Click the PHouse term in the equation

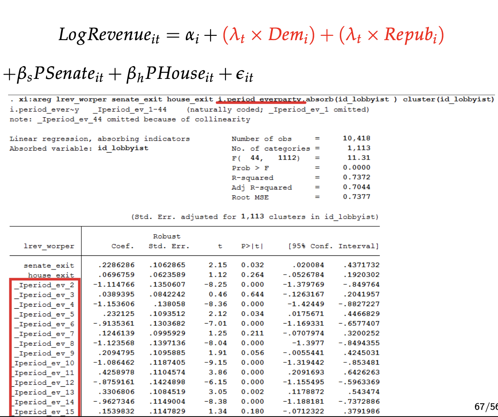pos(180,75)
